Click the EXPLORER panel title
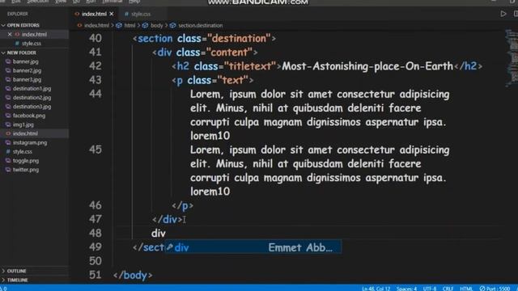The width and height of the screenshot is (518, 291). (18, 14)
